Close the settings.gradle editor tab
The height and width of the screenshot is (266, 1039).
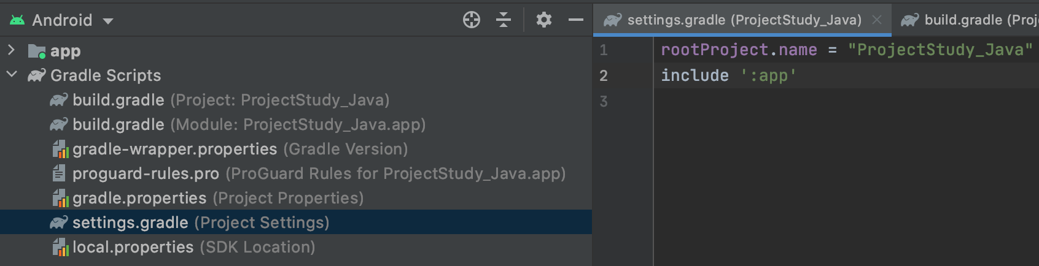click(877, 20)
